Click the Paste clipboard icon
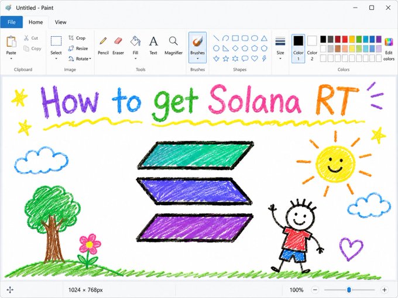The image size is (398, 298). 11,41
